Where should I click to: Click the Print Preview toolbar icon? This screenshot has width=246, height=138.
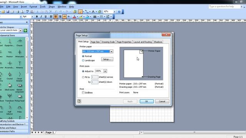tap(22, 12)
